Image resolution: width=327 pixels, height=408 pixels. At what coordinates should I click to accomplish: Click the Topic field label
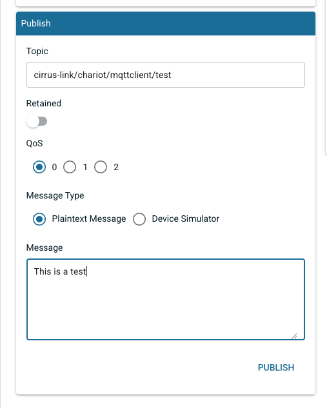pyautogui.click(x=37, y=51)
